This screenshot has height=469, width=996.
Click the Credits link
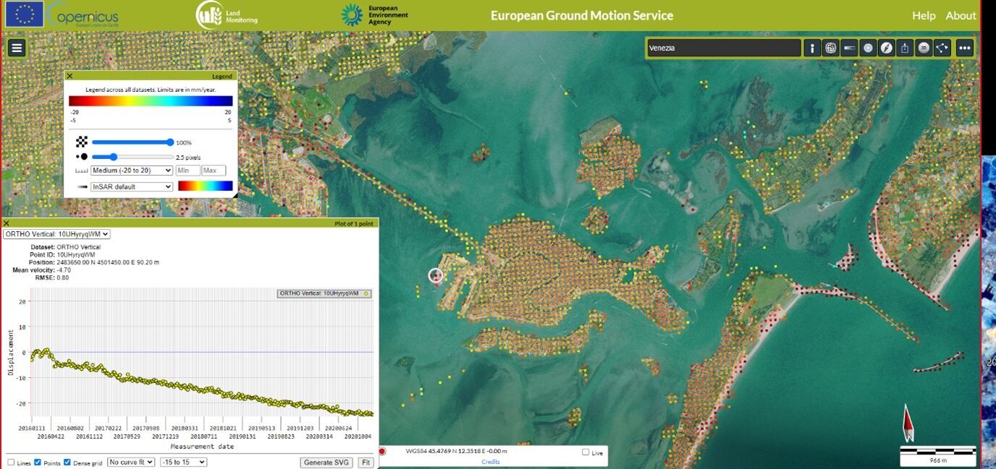tap(490, 462)
